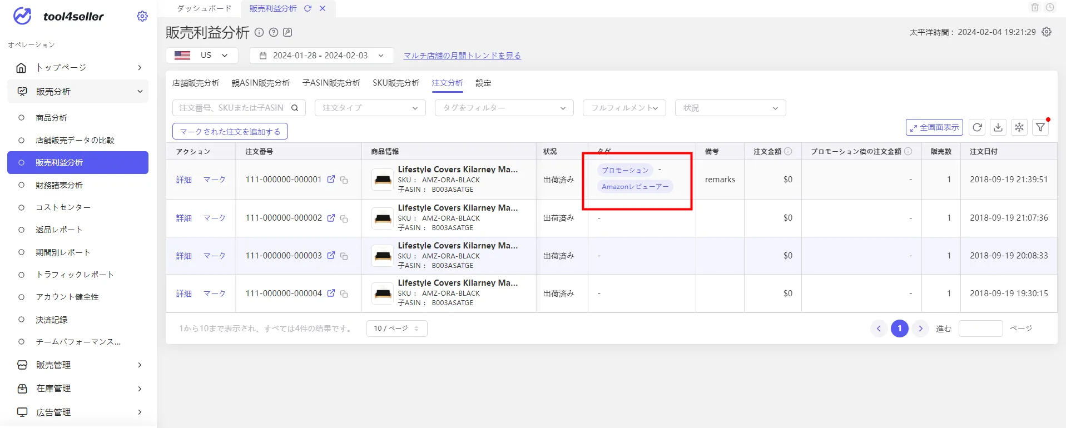Click the info icon beside 販売利益分析 title

coord(259,32)
